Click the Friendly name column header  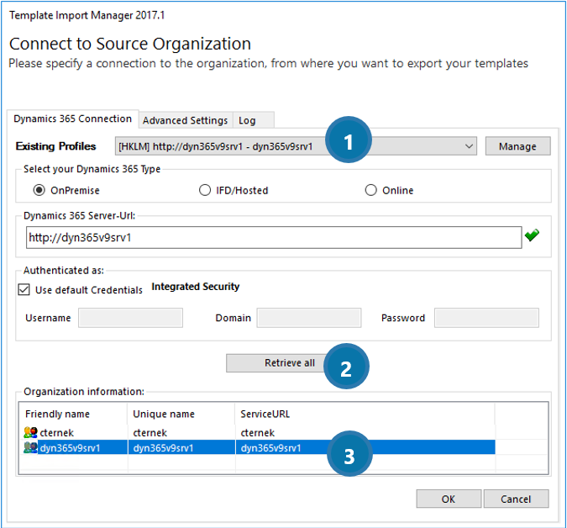(x=73, y=414)
